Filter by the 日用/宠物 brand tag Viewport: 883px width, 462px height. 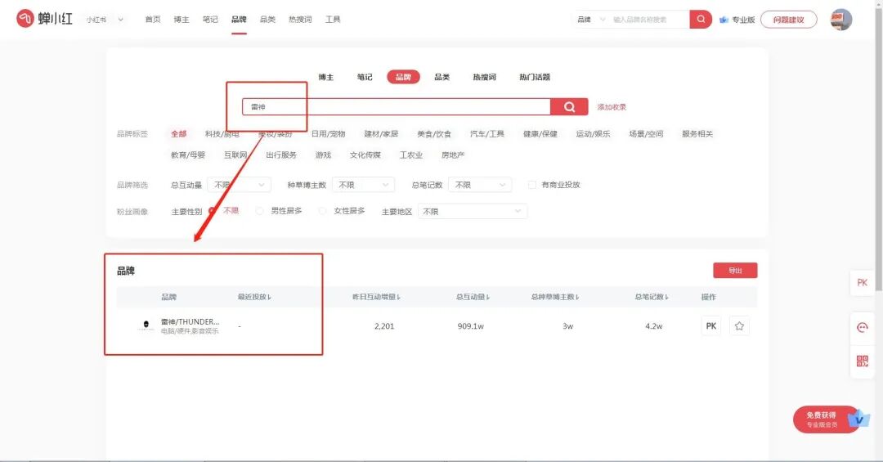click(329, 134)
